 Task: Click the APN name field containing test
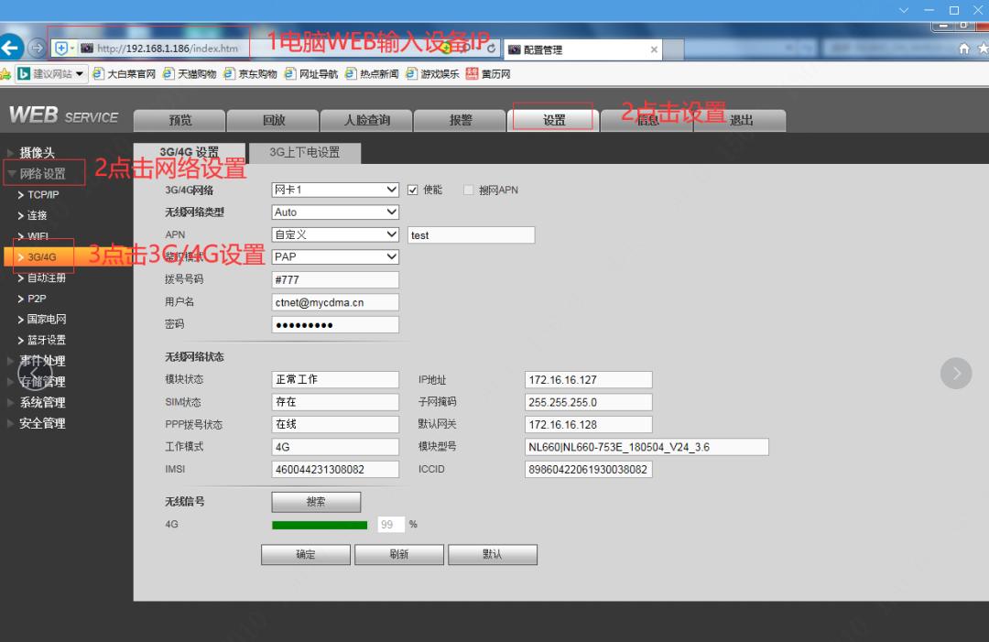coord(472,235)
